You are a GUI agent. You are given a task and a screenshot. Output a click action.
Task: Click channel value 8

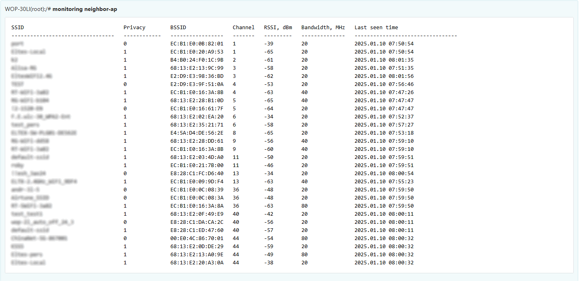pos(234,133)
